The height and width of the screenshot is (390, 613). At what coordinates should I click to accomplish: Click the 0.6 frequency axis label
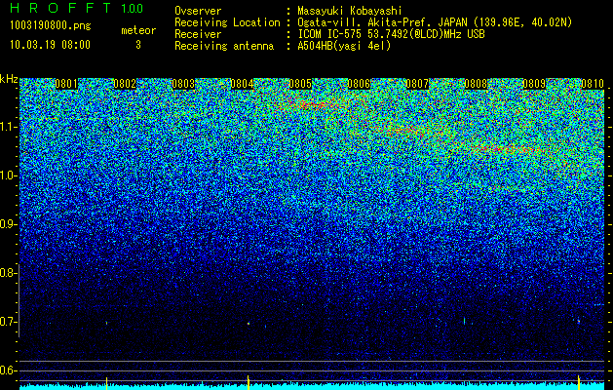(x=7, y=370)
